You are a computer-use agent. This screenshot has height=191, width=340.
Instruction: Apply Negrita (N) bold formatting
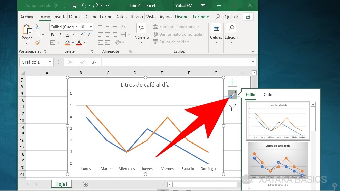point(53,35)
